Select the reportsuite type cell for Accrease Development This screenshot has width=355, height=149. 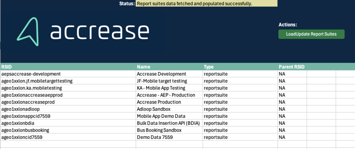[240, 74]
